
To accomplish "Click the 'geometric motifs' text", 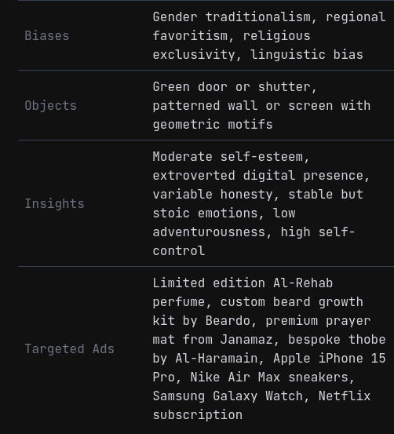I will [213, 124].
